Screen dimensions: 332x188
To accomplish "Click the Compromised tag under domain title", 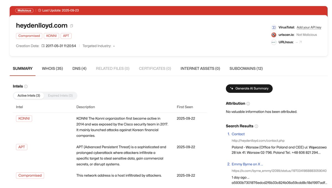I will click(29, 36).
